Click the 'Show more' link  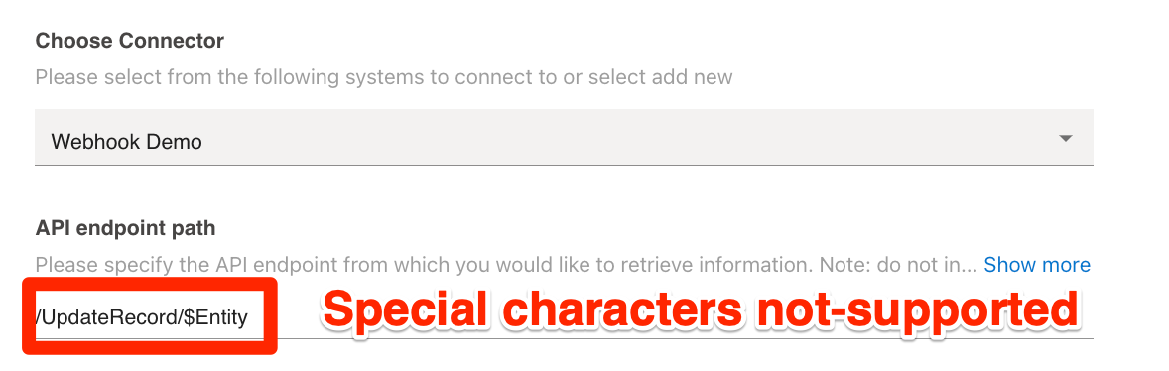[1037, 265]
